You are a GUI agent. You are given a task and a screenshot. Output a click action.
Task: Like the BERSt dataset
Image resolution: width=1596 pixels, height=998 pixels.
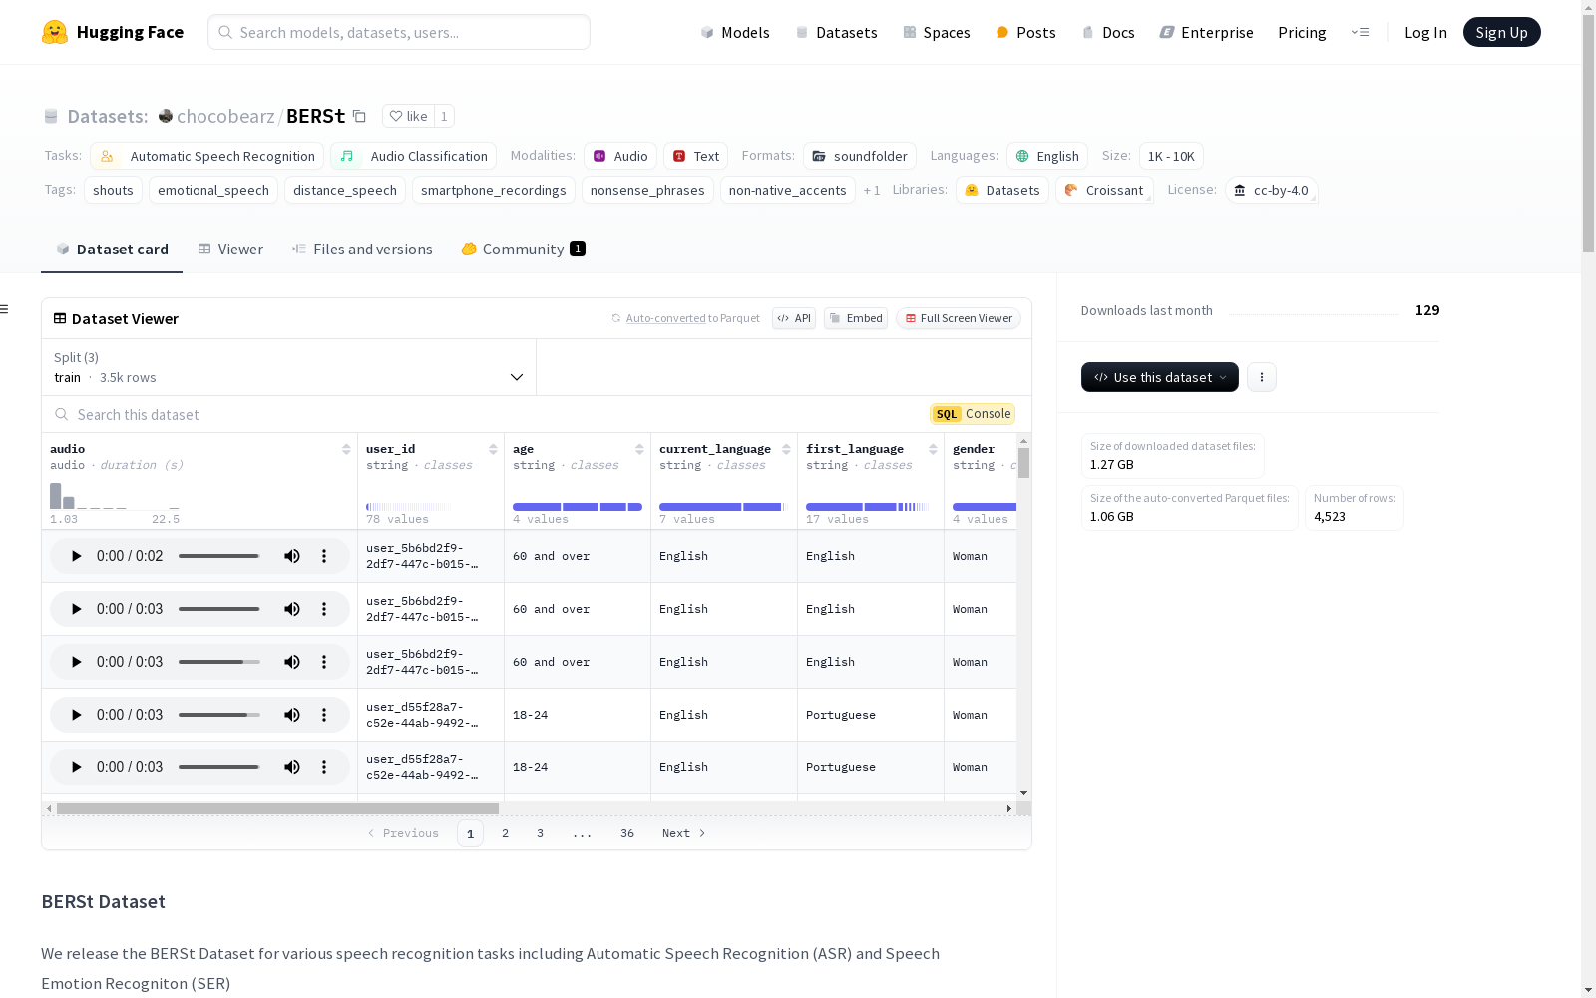(x=408, y=116)
